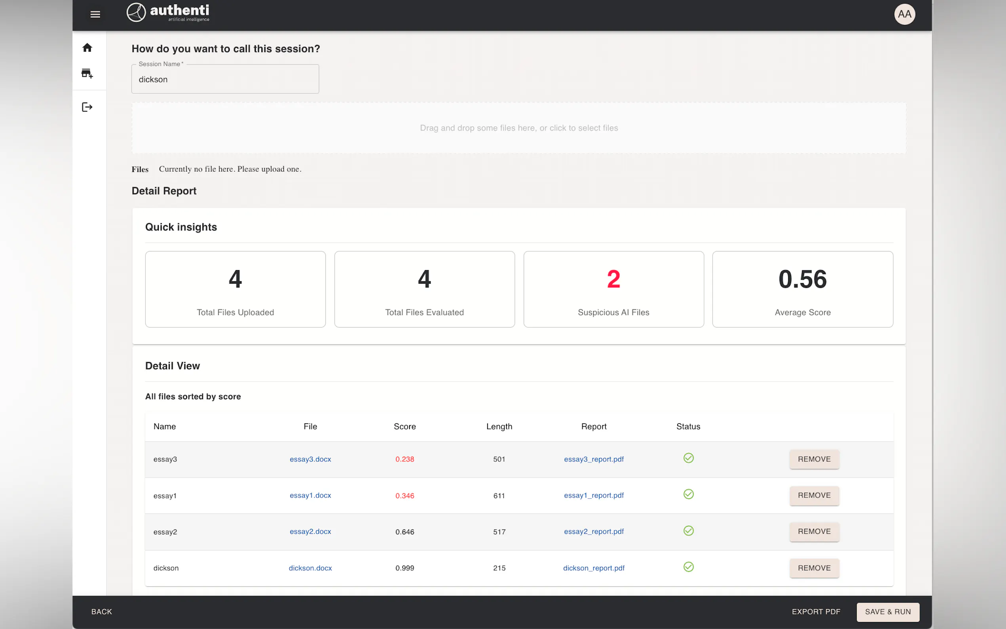Viewport: 1006px width, 629px height.
Task: Open essay3.docx file link
Action: 310,459
